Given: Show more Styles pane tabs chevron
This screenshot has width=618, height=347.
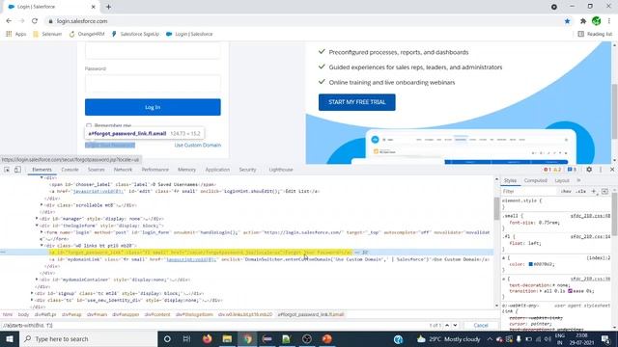Looking at the screenshot, I should (578, 180).
